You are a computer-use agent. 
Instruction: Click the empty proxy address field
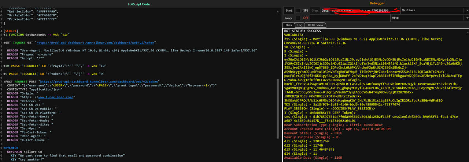coord(350,18)
